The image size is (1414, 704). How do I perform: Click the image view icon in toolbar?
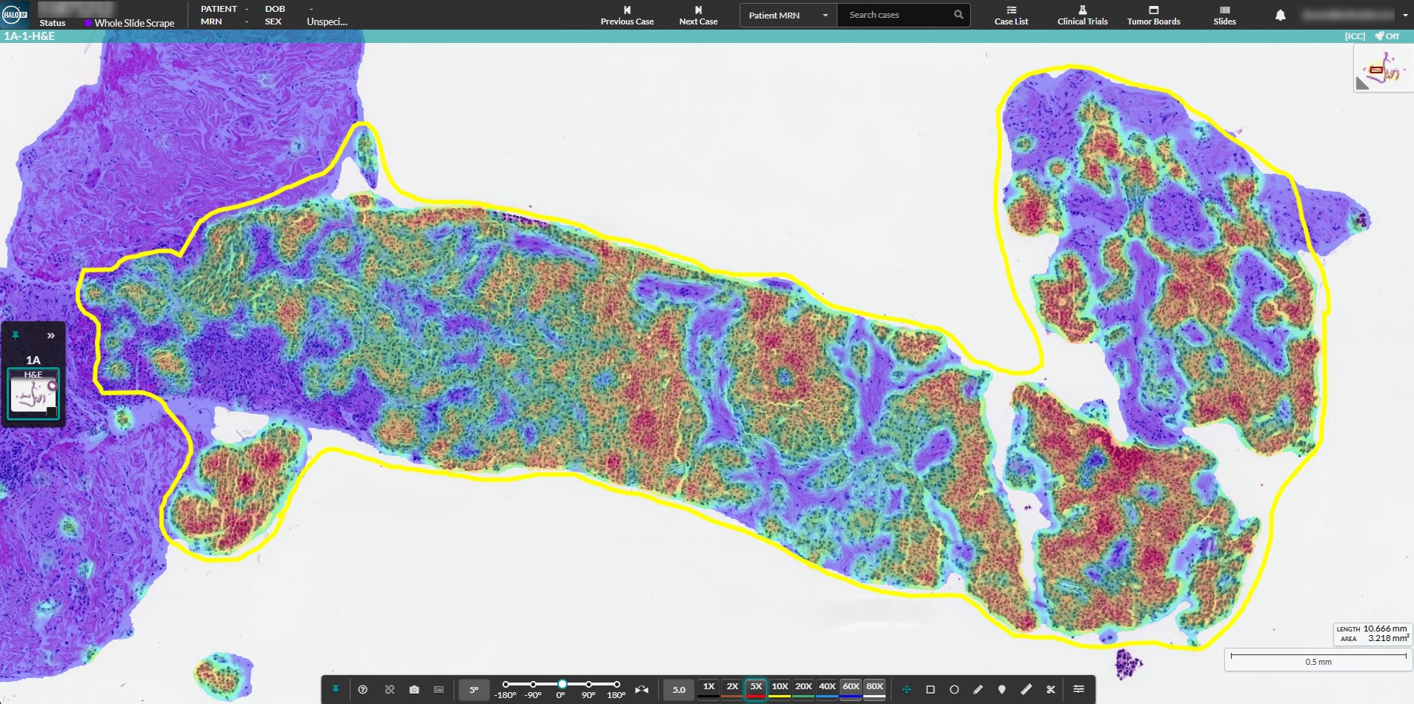(x=439, y=689)
